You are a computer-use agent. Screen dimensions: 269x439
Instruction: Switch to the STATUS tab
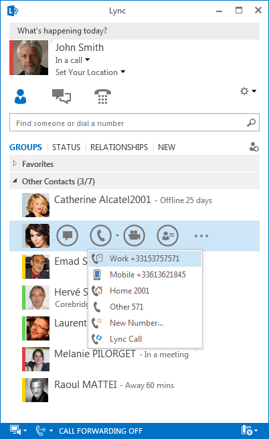pos(66,147)
